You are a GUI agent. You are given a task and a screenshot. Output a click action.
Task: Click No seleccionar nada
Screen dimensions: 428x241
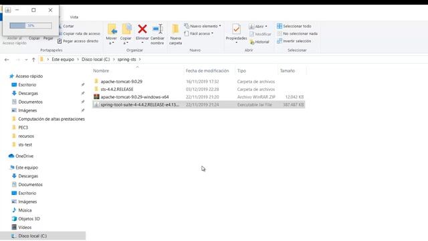click(297, 33)
